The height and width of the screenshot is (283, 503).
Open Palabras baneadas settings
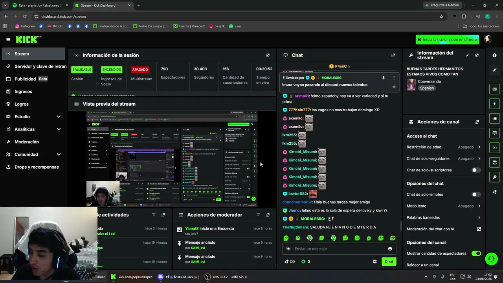click(x=444, y=217)
